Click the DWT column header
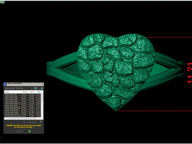Image resolution: width=192 pixels, height=144 pixels. pyautogui.click(x=33, y=92)
